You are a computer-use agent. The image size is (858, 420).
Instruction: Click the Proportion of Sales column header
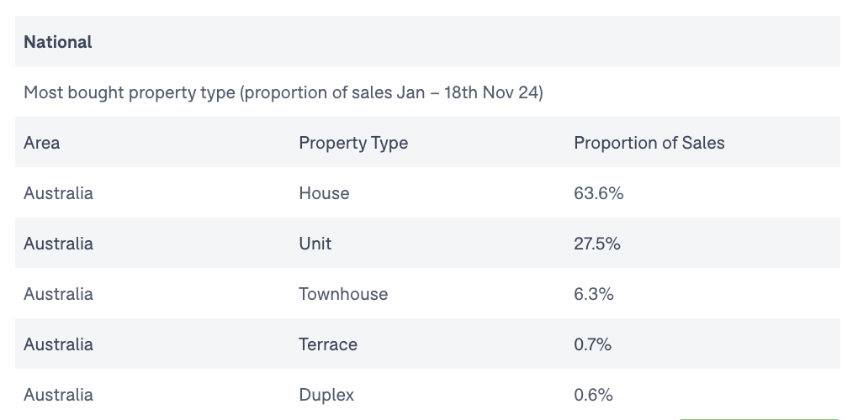[x=649, y=143]
